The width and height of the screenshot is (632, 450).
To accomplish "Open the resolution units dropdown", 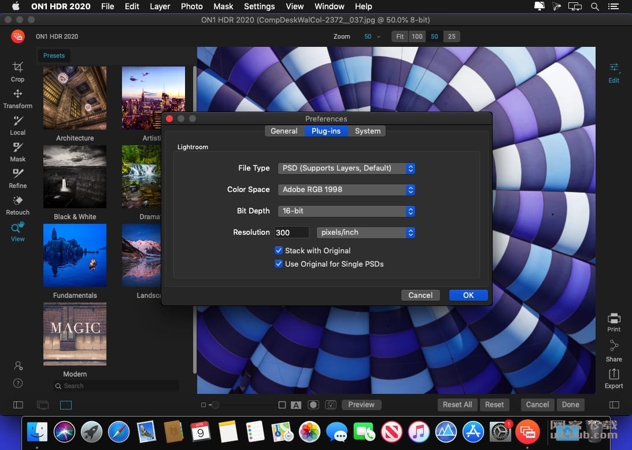I will (x=366, y=233).
